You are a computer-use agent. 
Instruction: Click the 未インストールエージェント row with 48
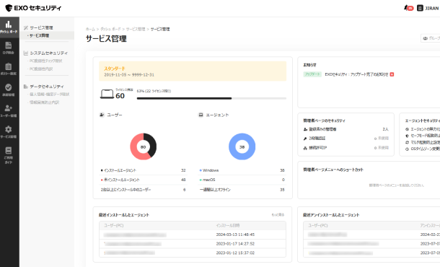pyautogui.click(x=143, y=180)
